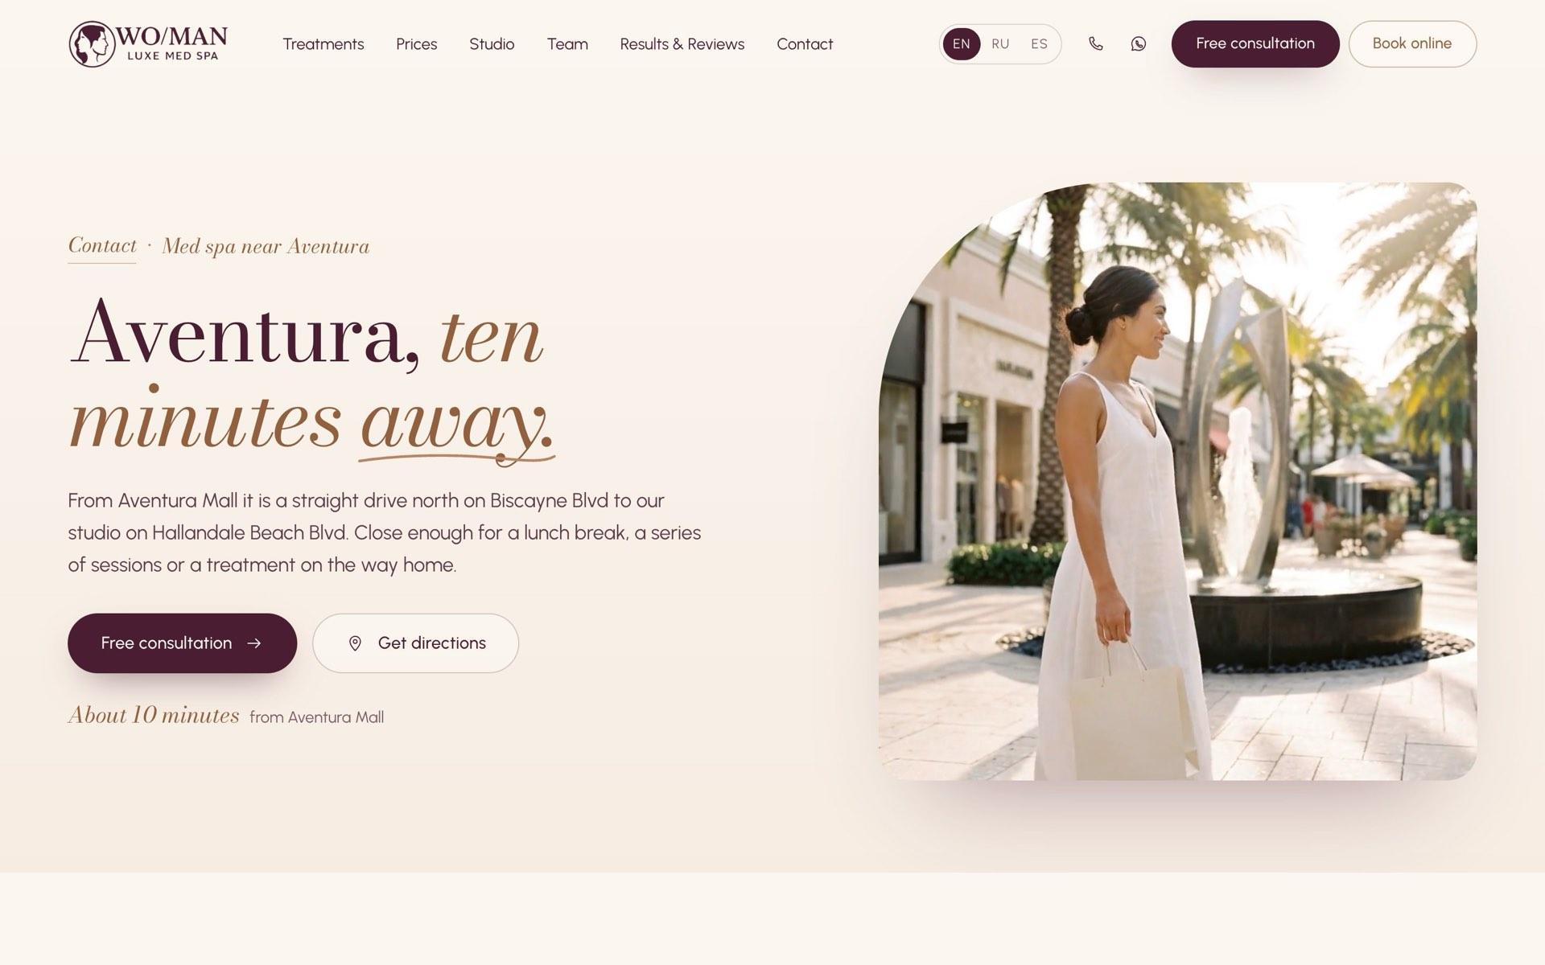Click 'Med spa near Aventura' breadcrumb text
Screen dimensions: 1545x965
pyautogui.click(x=266, y=246)
